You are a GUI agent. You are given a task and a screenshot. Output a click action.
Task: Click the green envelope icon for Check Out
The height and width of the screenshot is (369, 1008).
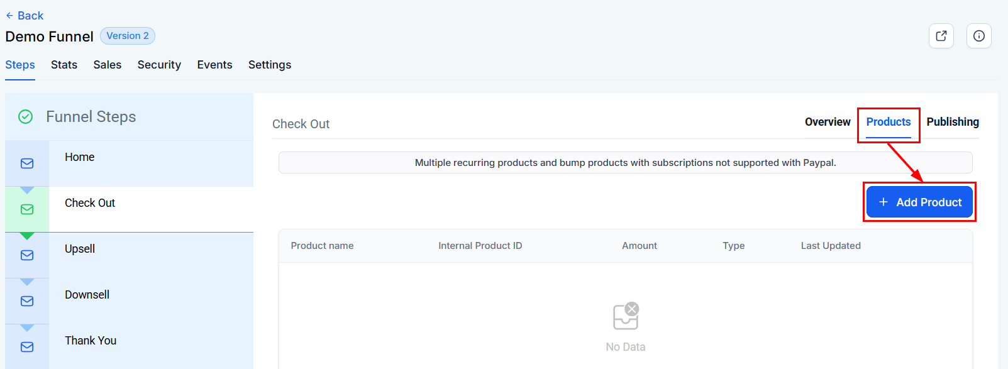tap(27, 209)
